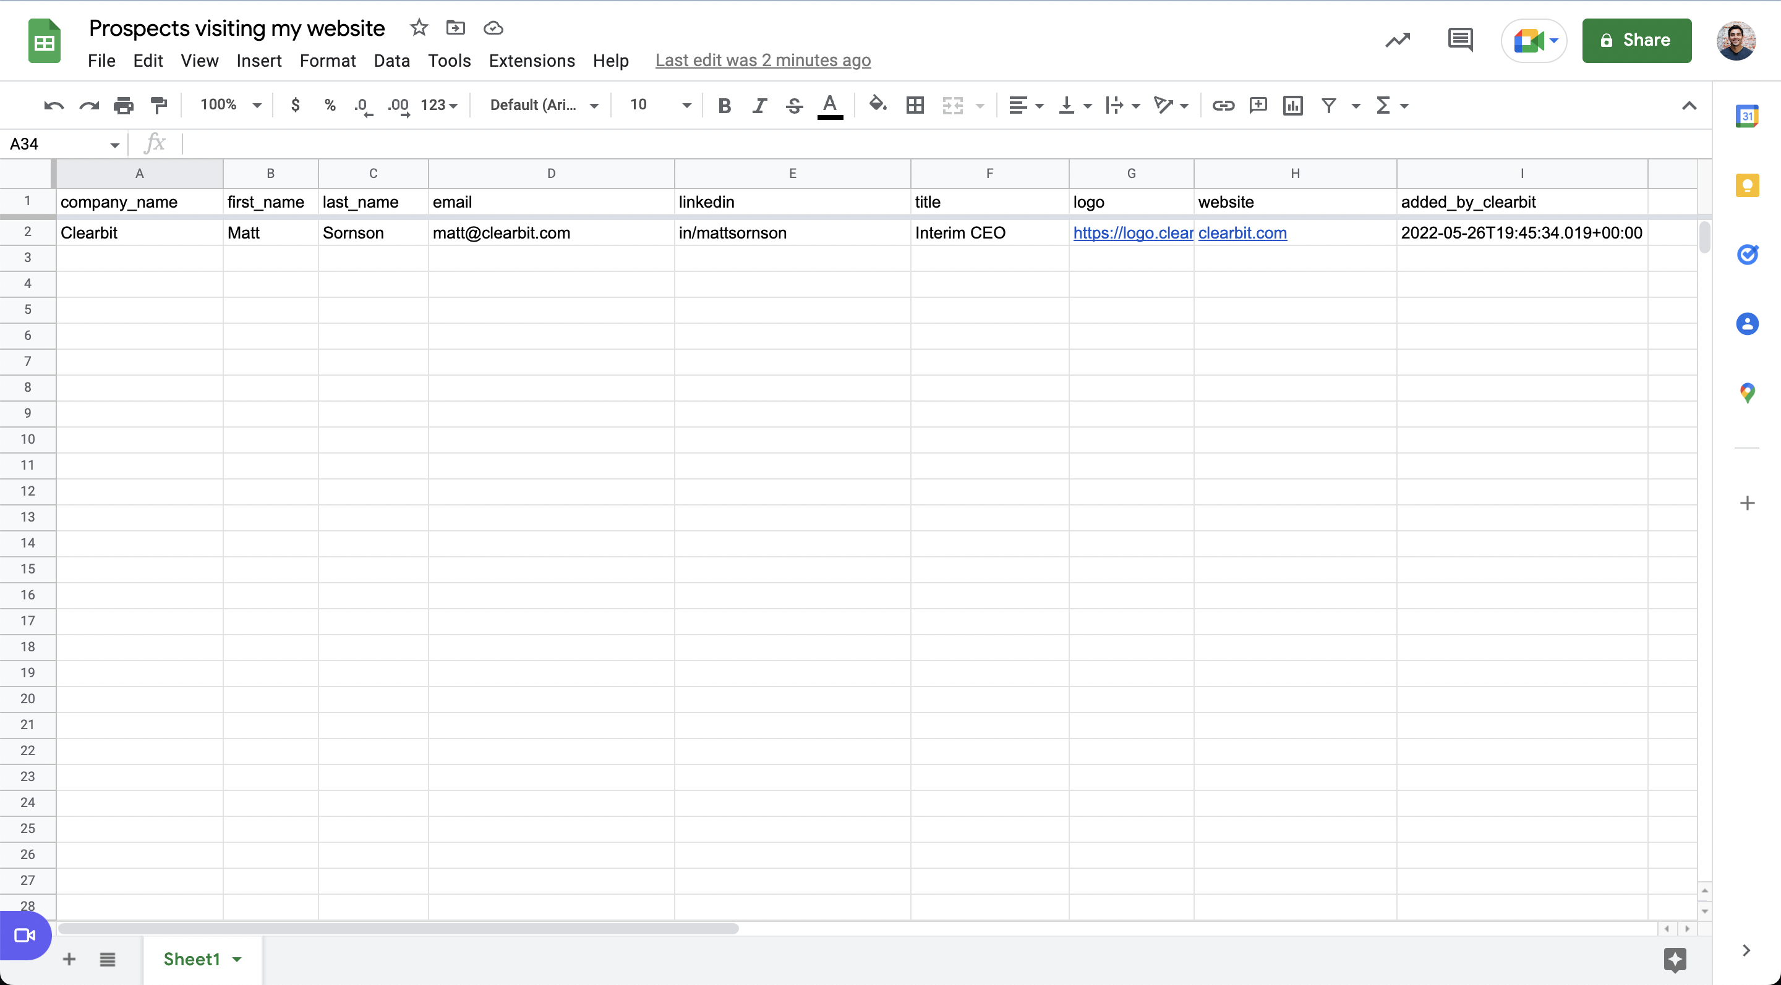Open the File menu
Image resolution: width=1781 pixels, height=985 pixels.
[101, 61]
